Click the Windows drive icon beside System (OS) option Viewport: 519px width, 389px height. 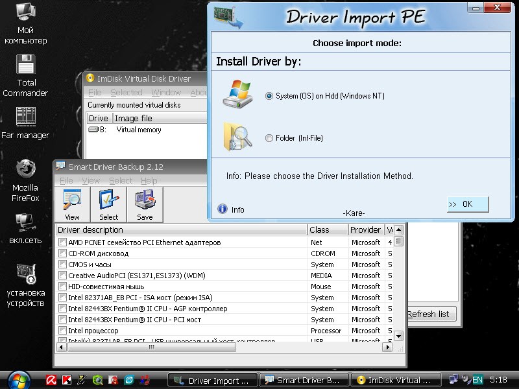pyautogui.click(x=237, y=93)
